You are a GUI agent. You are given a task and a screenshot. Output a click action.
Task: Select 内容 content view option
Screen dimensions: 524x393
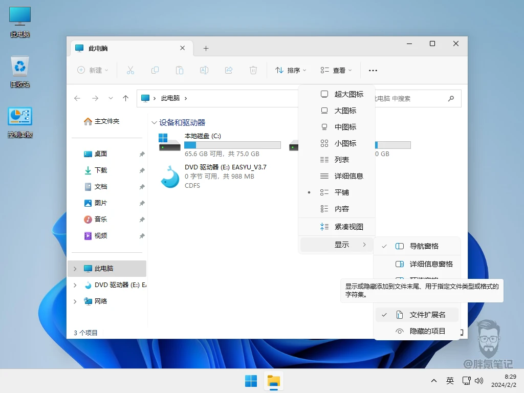pos(337,209)
